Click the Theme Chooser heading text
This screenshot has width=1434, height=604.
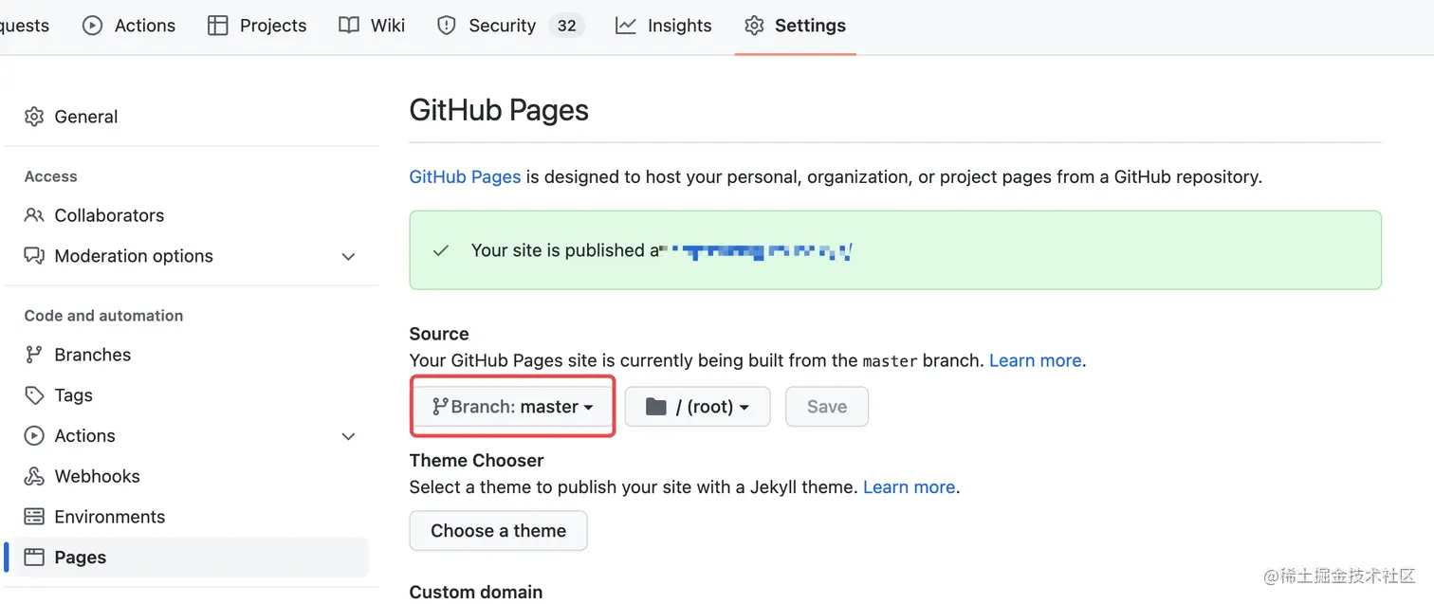477,461
